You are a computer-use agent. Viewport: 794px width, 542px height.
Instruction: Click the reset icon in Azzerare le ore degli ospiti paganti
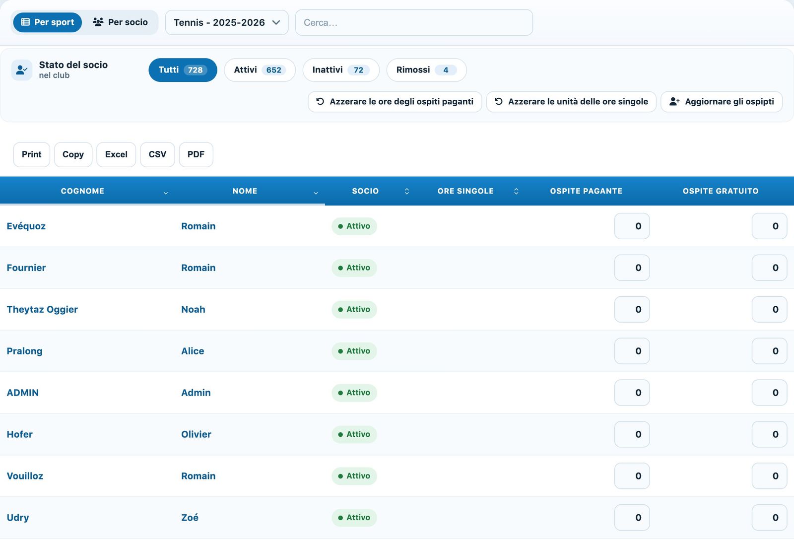(320, 101)
